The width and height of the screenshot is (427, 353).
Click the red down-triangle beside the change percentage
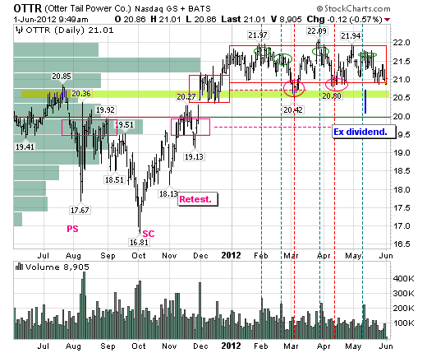[x=387, y=20]
